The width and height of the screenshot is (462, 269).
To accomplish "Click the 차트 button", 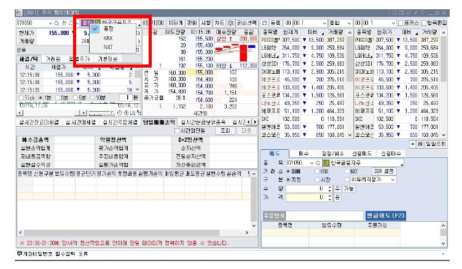I will coord(219,23).
